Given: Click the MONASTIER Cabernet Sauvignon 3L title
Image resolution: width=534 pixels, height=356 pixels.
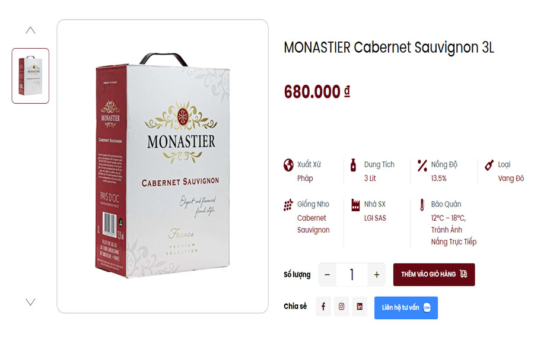Looking at the screenshot, I should coord(389,48).
